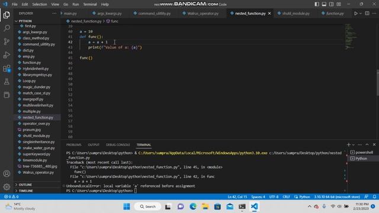The image size is (379, 213).
Task: Open run options dropdown next to play
Action: (361, 14)
